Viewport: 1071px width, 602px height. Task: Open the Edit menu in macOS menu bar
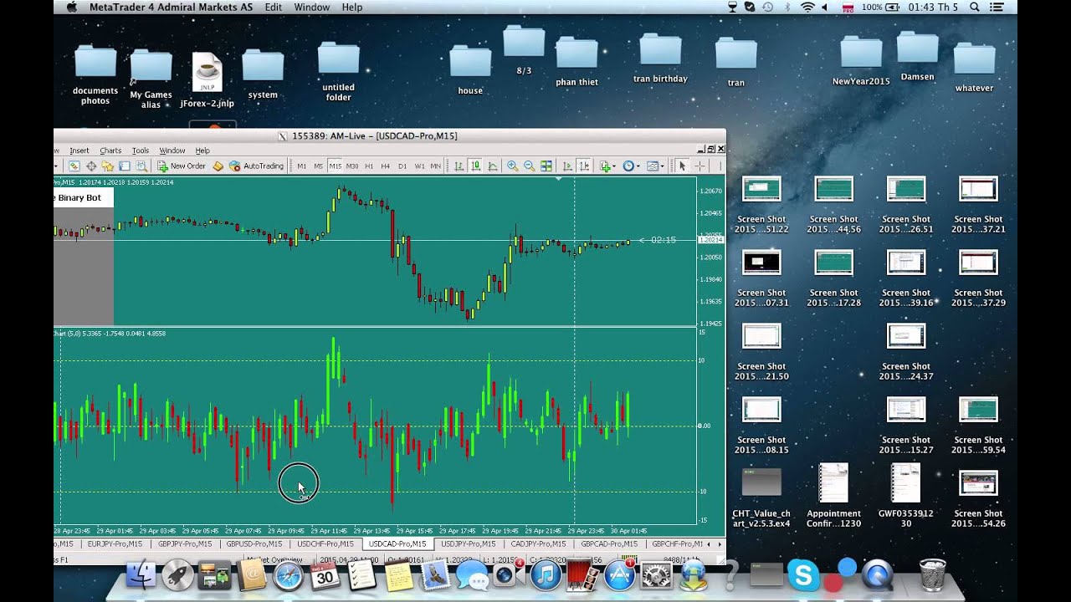tap(273, 7)
